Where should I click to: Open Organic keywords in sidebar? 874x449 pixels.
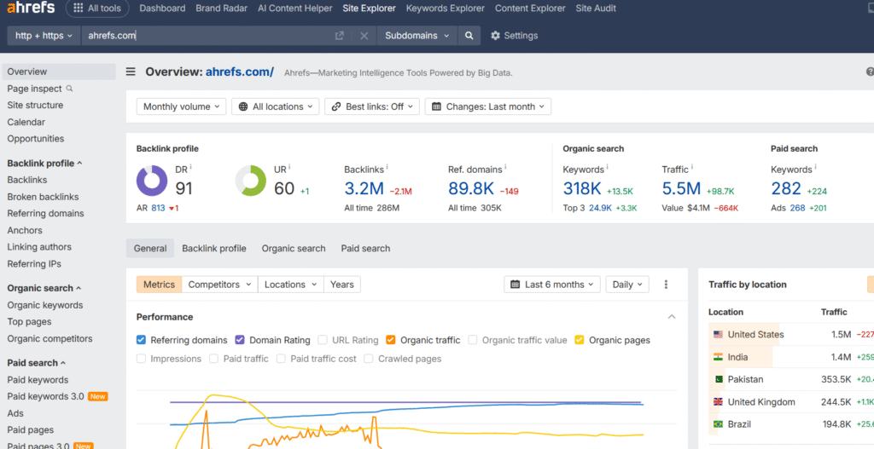[x=45, y=305]
